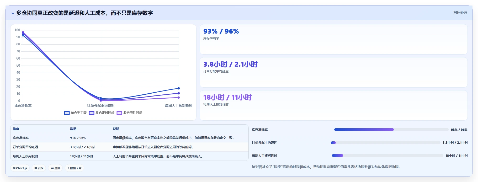Select table row cell 库存准确率

tap(21, 138)
